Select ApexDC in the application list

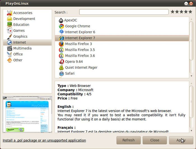(x=122, y=20)
